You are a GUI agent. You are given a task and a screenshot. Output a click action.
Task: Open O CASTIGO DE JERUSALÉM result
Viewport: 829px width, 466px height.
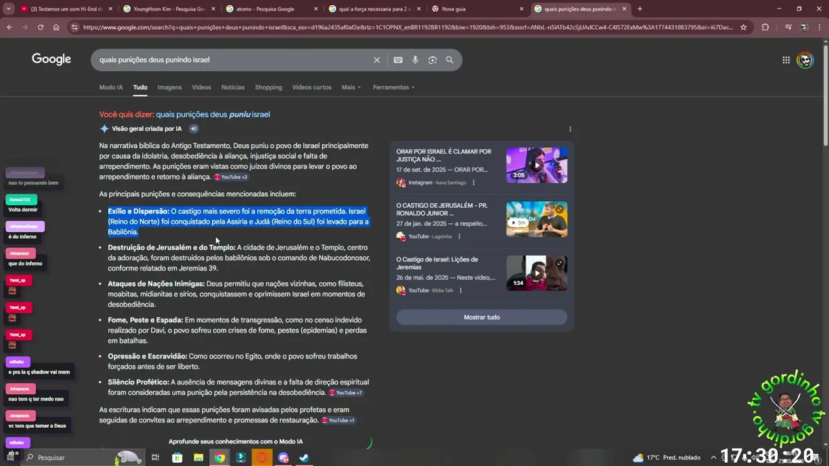[x=442, y=209]
